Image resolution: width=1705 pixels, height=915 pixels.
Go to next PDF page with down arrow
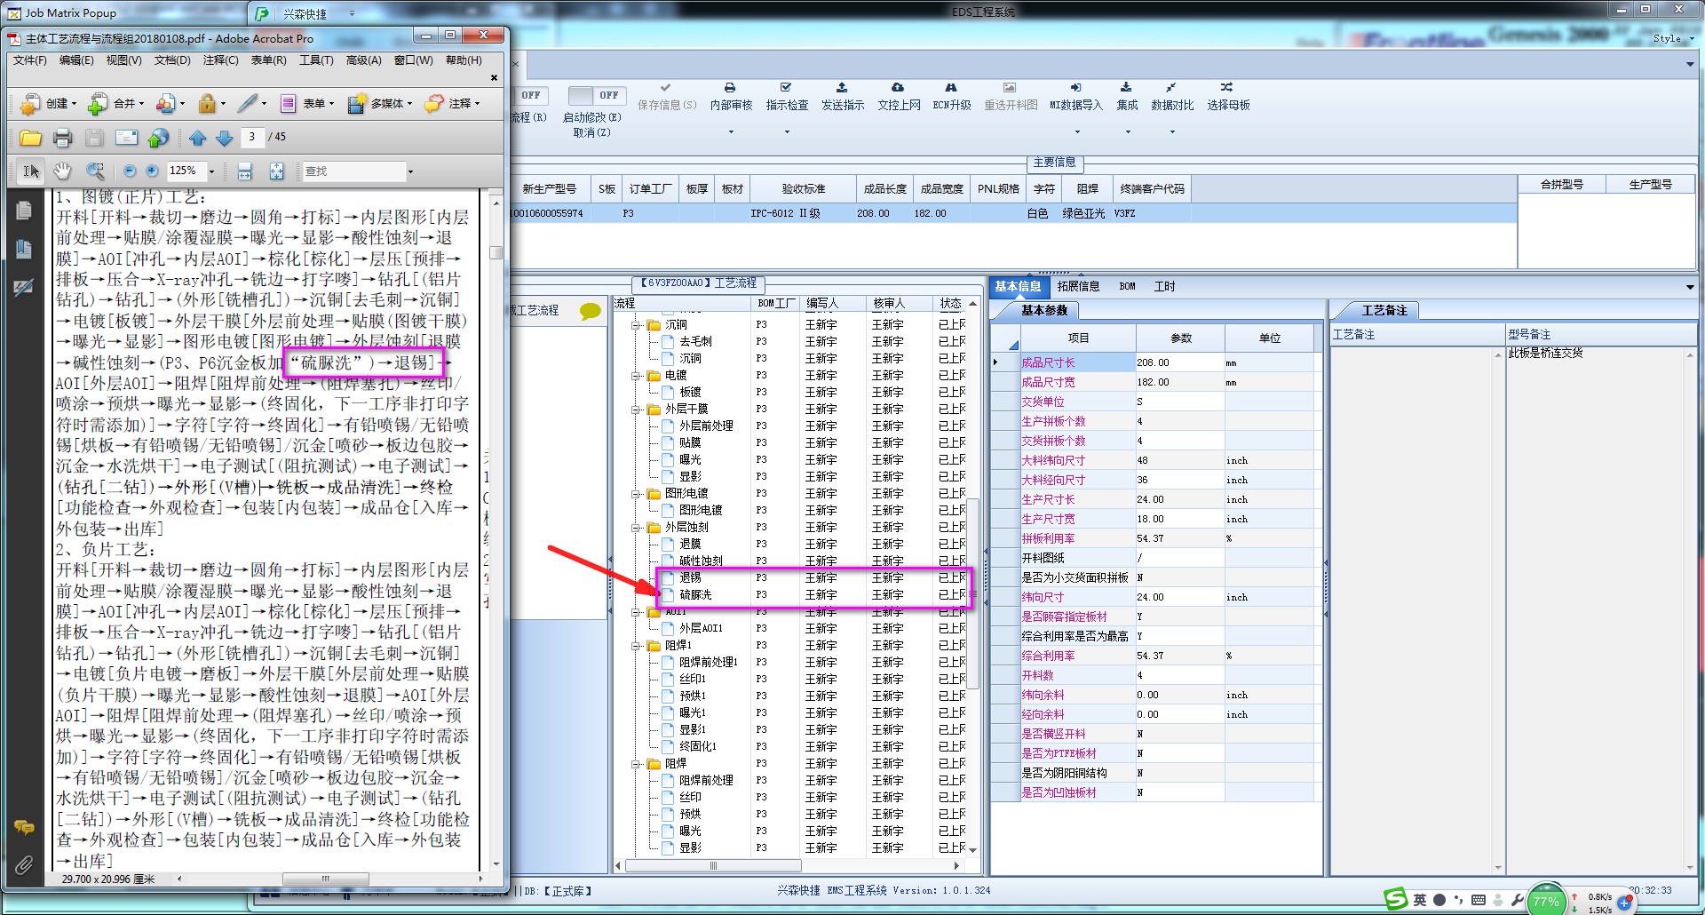(x=224, y=138)
